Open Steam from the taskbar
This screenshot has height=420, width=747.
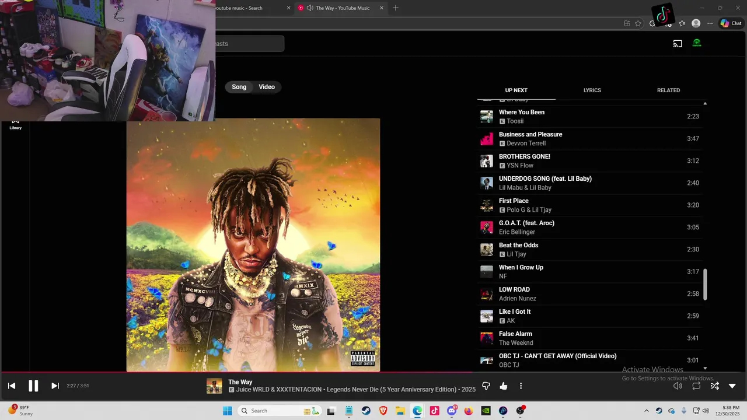point(366,411)
